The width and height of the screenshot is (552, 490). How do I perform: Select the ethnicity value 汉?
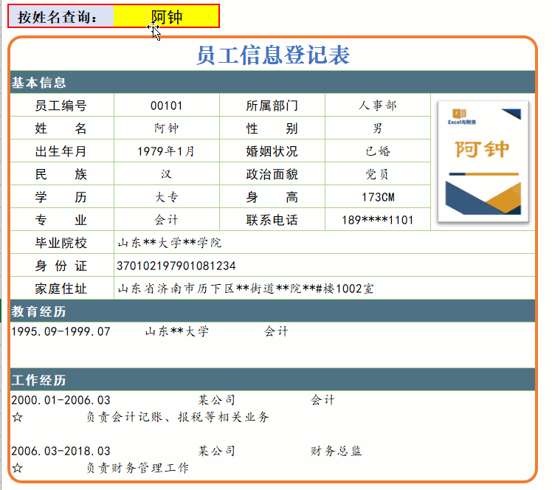click(x=167, y=174)
